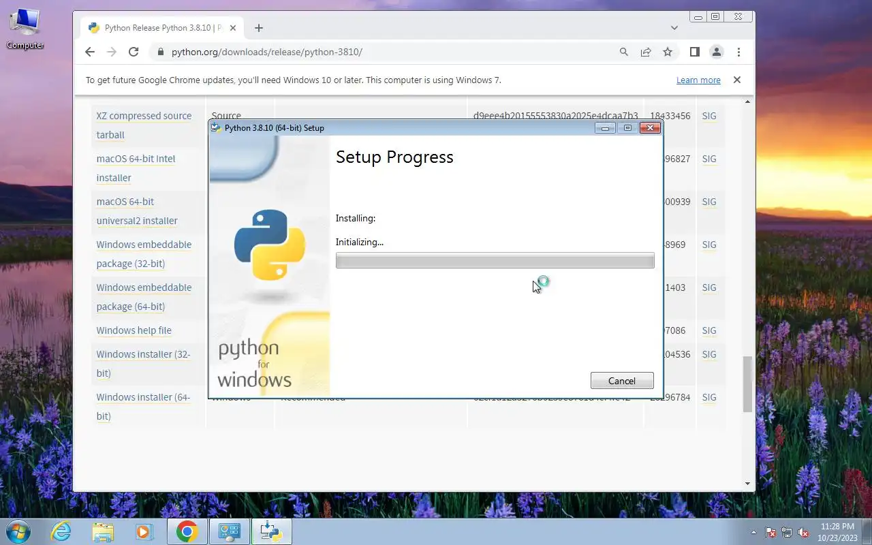Open SIG link in Windows embeddable 64-bit row
This screenshot has width=872, height=545.
[709, 287]
